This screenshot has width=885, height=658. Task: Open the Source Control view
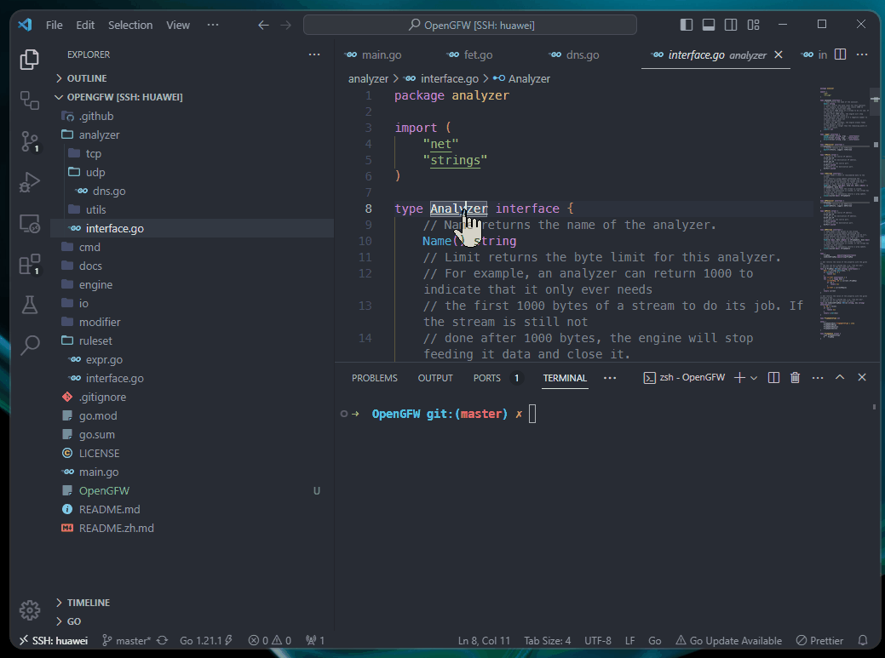pyautogui.click(x=30, y=141)
